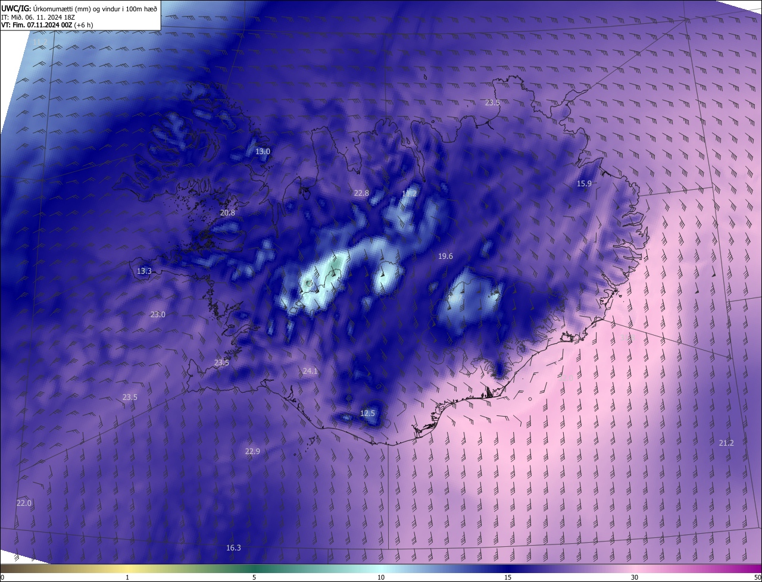Click the colour bar tick label "50"

tap(757, 577)
